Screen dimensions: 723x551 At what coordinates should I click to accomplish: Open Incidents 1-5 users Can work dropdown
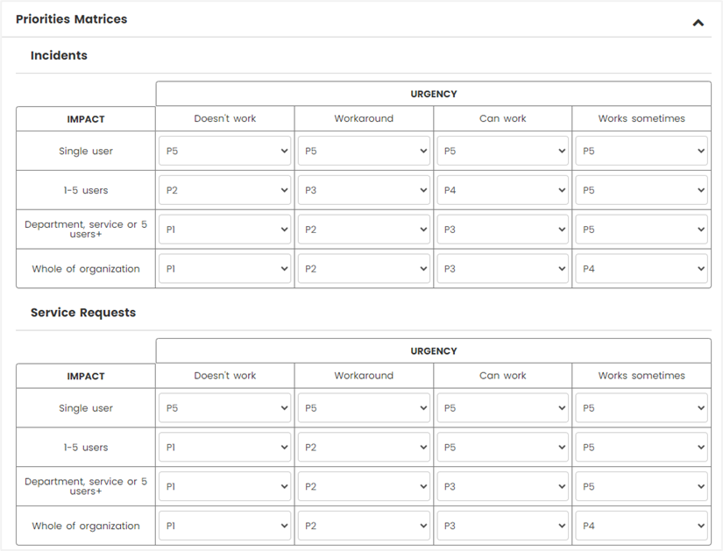[x=503, y=190]
